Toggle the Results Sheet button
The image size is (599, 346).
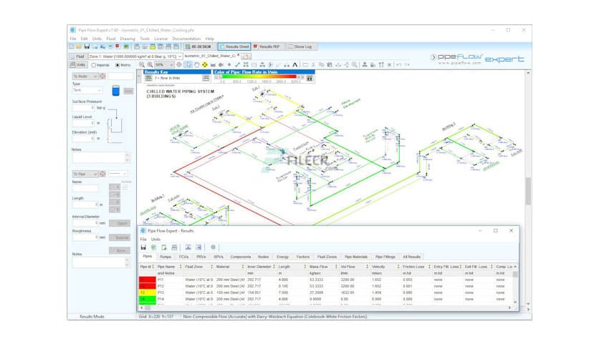(x=233, y=46)
